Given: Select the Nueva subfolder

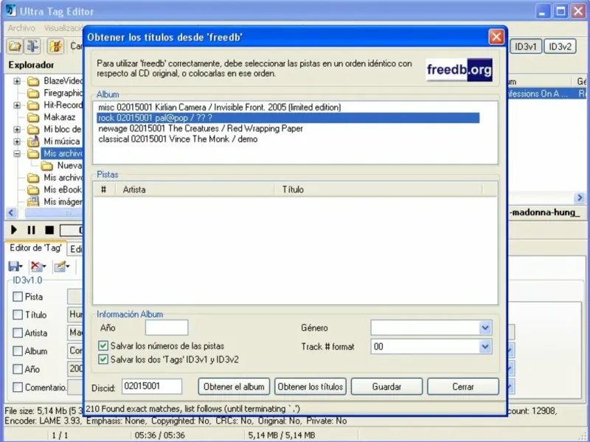Looking at the screenshot, I should tap(69, 165).
